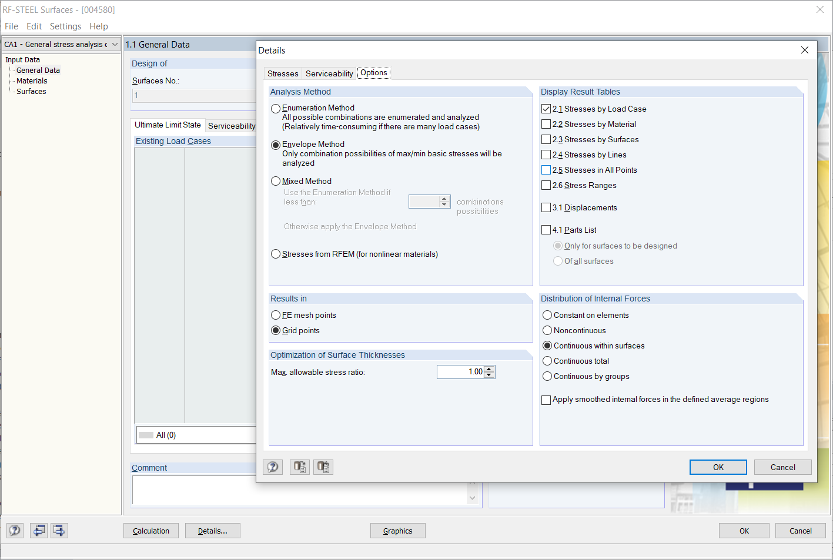Choose the Mixed Method radio button

(276, 181)
